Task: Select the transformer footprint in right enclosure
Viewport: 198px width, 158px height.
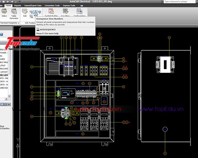Action: [x=165, y=65]
